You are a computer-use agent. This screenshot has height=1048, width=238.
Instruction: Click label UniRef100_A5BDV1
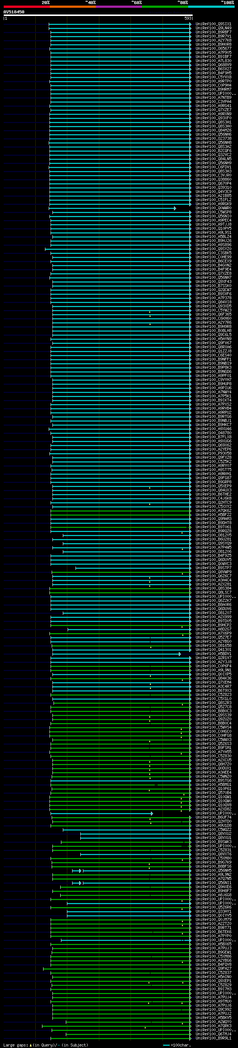(x=213, y=654)
